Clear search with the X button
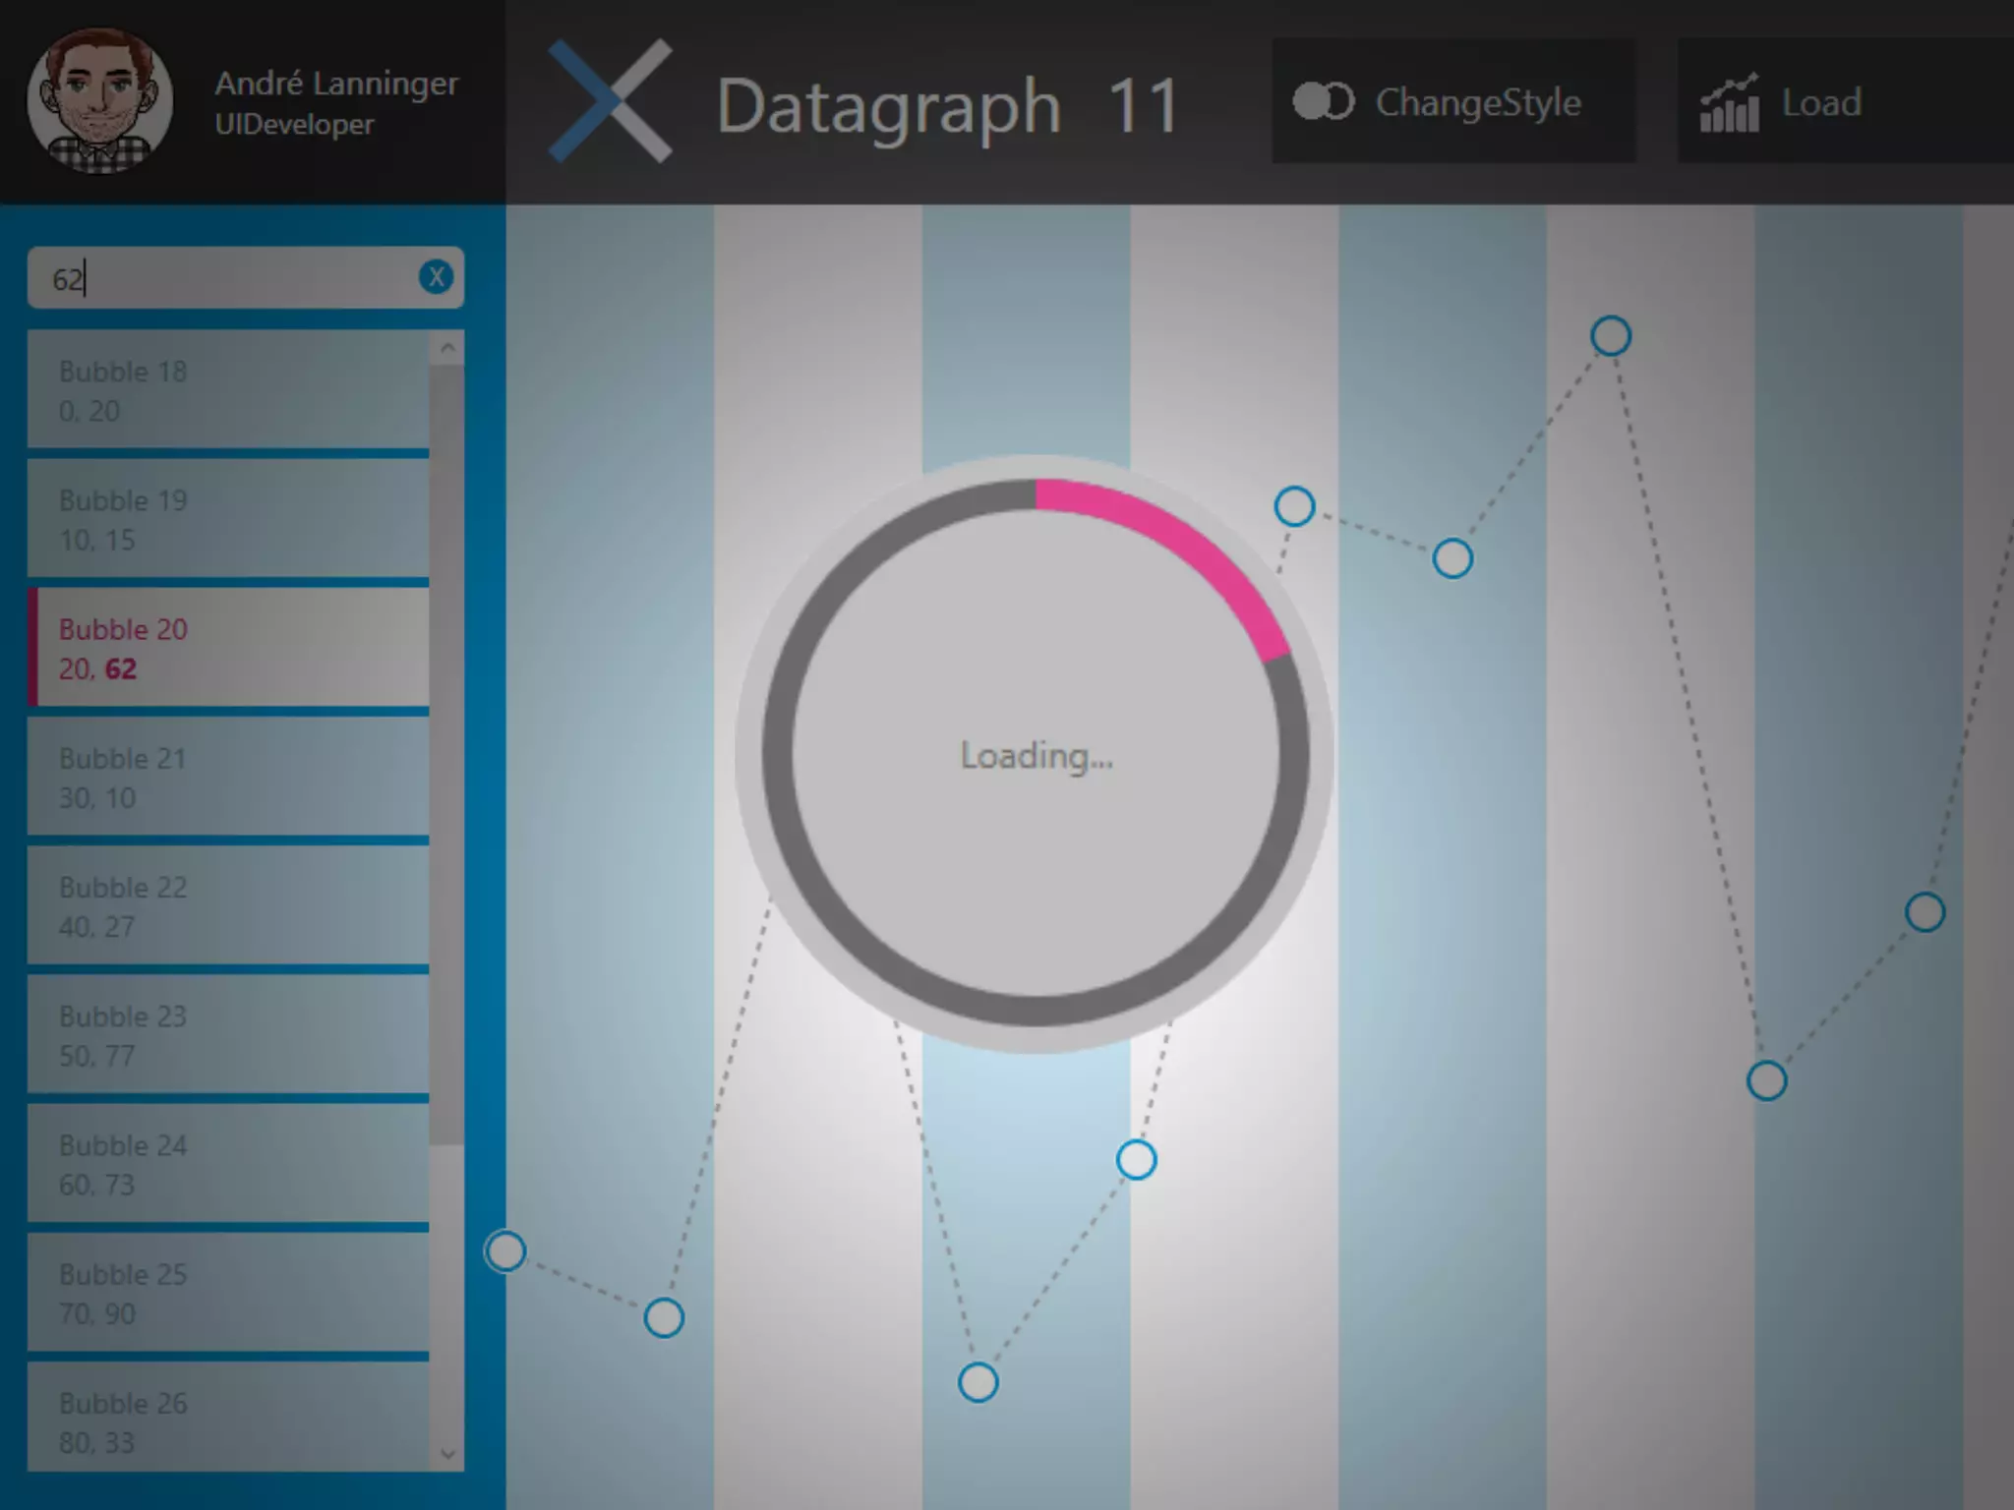 (x=436, y=277)
